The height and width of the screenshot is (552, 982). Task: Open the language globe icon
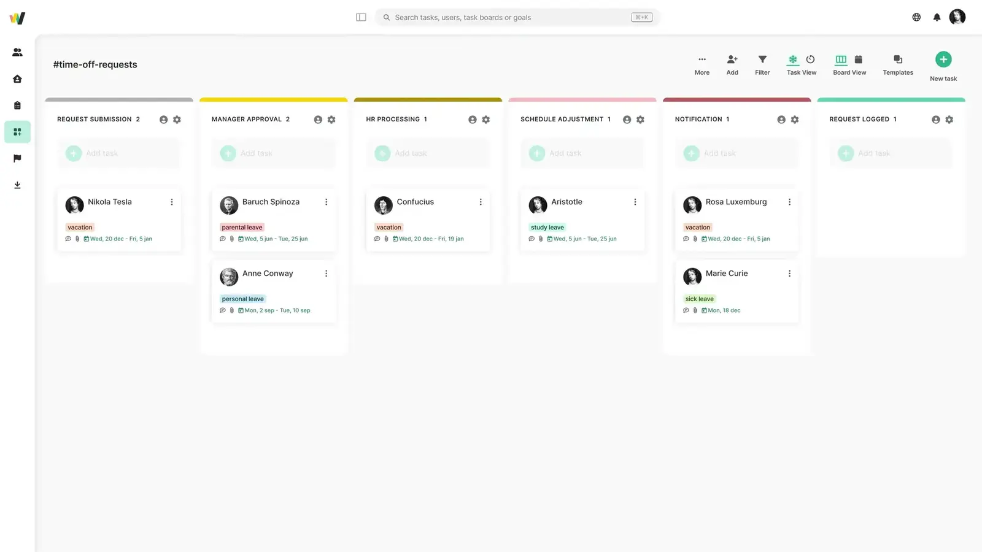coord(916,17)
